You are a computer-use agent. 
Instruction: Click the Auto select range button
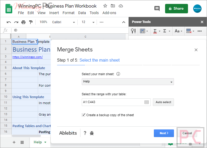(x=163, y=102)
